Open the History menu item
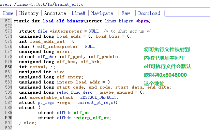 click(x=29, y=13)
